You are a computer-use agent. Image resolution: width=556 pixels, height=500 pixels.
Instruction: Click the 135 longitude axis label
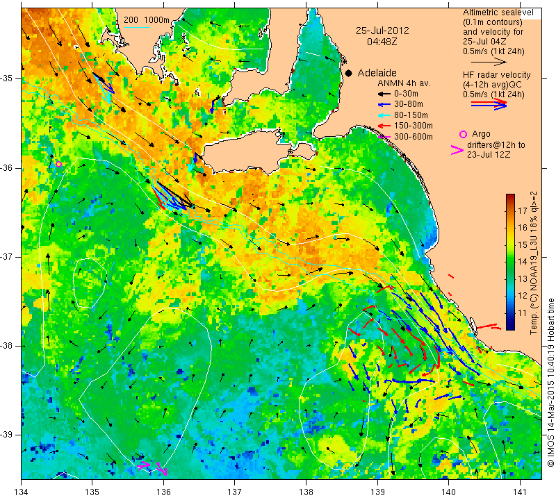pos(92,492)
